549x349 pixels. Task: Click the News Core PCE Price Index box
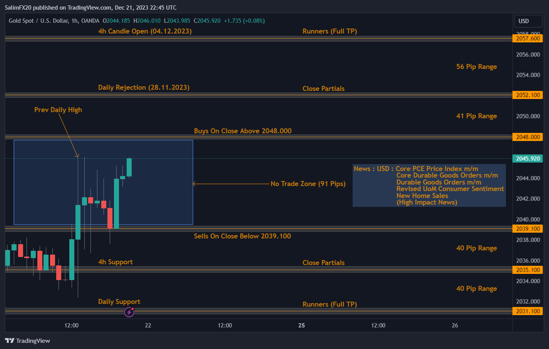click(429, 185)
